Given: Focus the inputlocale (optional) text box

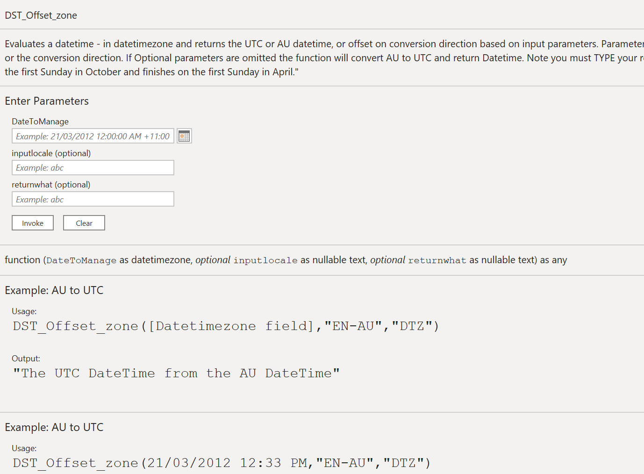Looking at the screenshot, I should coord(93,167).
